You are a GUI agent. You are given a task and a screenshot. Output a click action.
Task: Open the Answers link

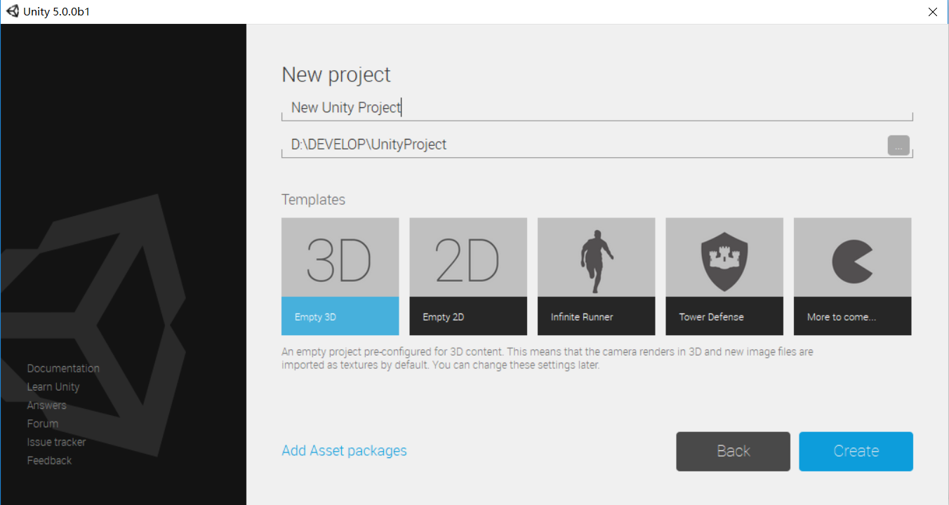click(x=46, y=405)
